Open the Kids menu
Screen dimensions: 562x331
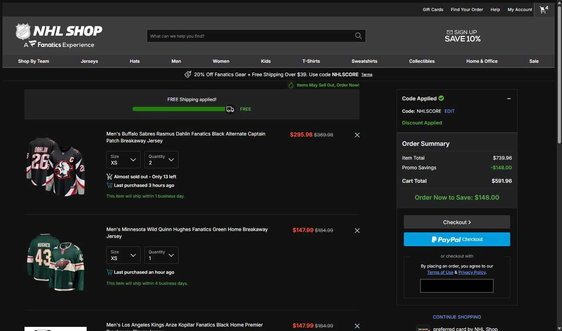click(x=266, y=61)
